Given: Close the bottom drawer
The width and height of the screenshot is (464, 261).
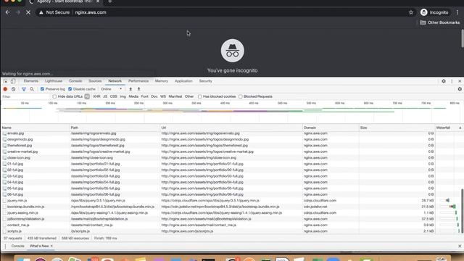Looking at the screenshot, I should click(x=460, y=246).
